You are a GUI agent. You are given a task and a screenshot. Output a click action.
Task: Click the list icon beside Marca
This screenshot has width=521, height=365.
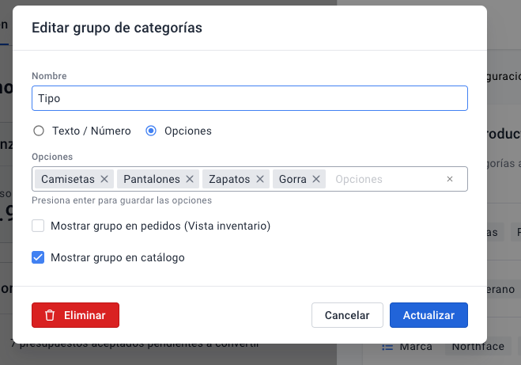[x=387, y=346]
